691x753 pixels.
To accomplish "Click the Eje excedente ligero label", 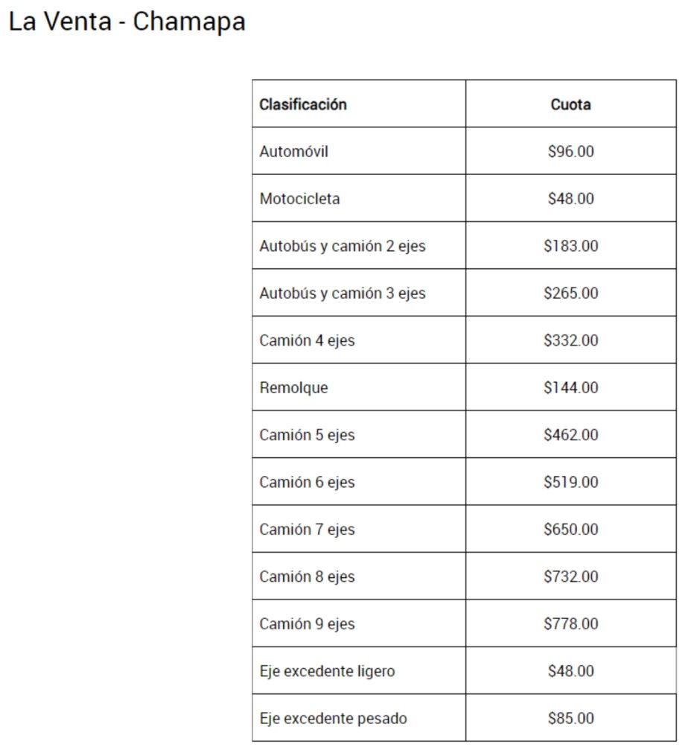I will 327,671.
